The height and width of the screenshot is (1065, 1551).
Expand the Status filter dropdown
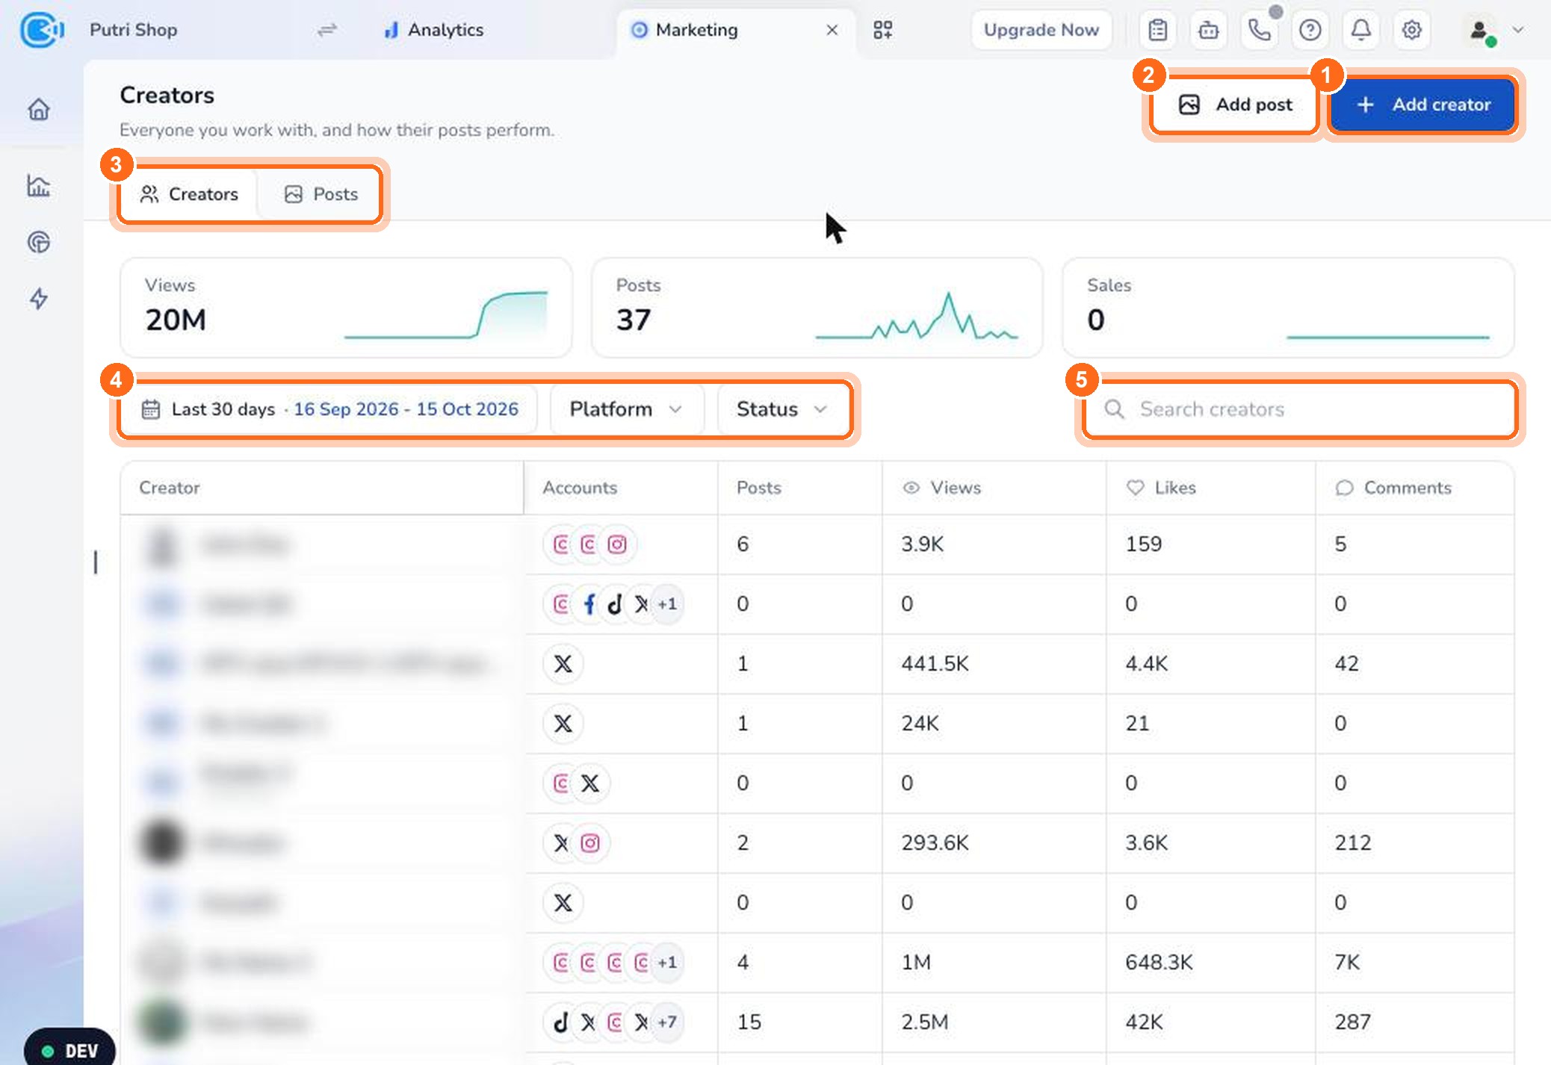(781, 409)
